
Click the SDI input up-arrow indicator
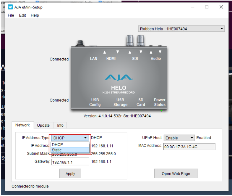click(130, 52)
